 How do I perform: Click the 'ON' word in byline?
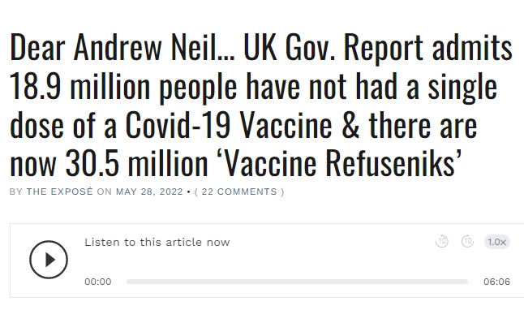pyautogui.click(x=105, y=192)
